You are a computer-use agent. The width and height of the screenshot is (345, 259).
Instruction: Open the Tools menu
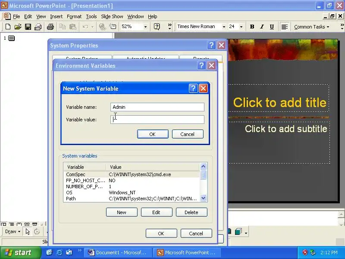click(x=91, y=16)
